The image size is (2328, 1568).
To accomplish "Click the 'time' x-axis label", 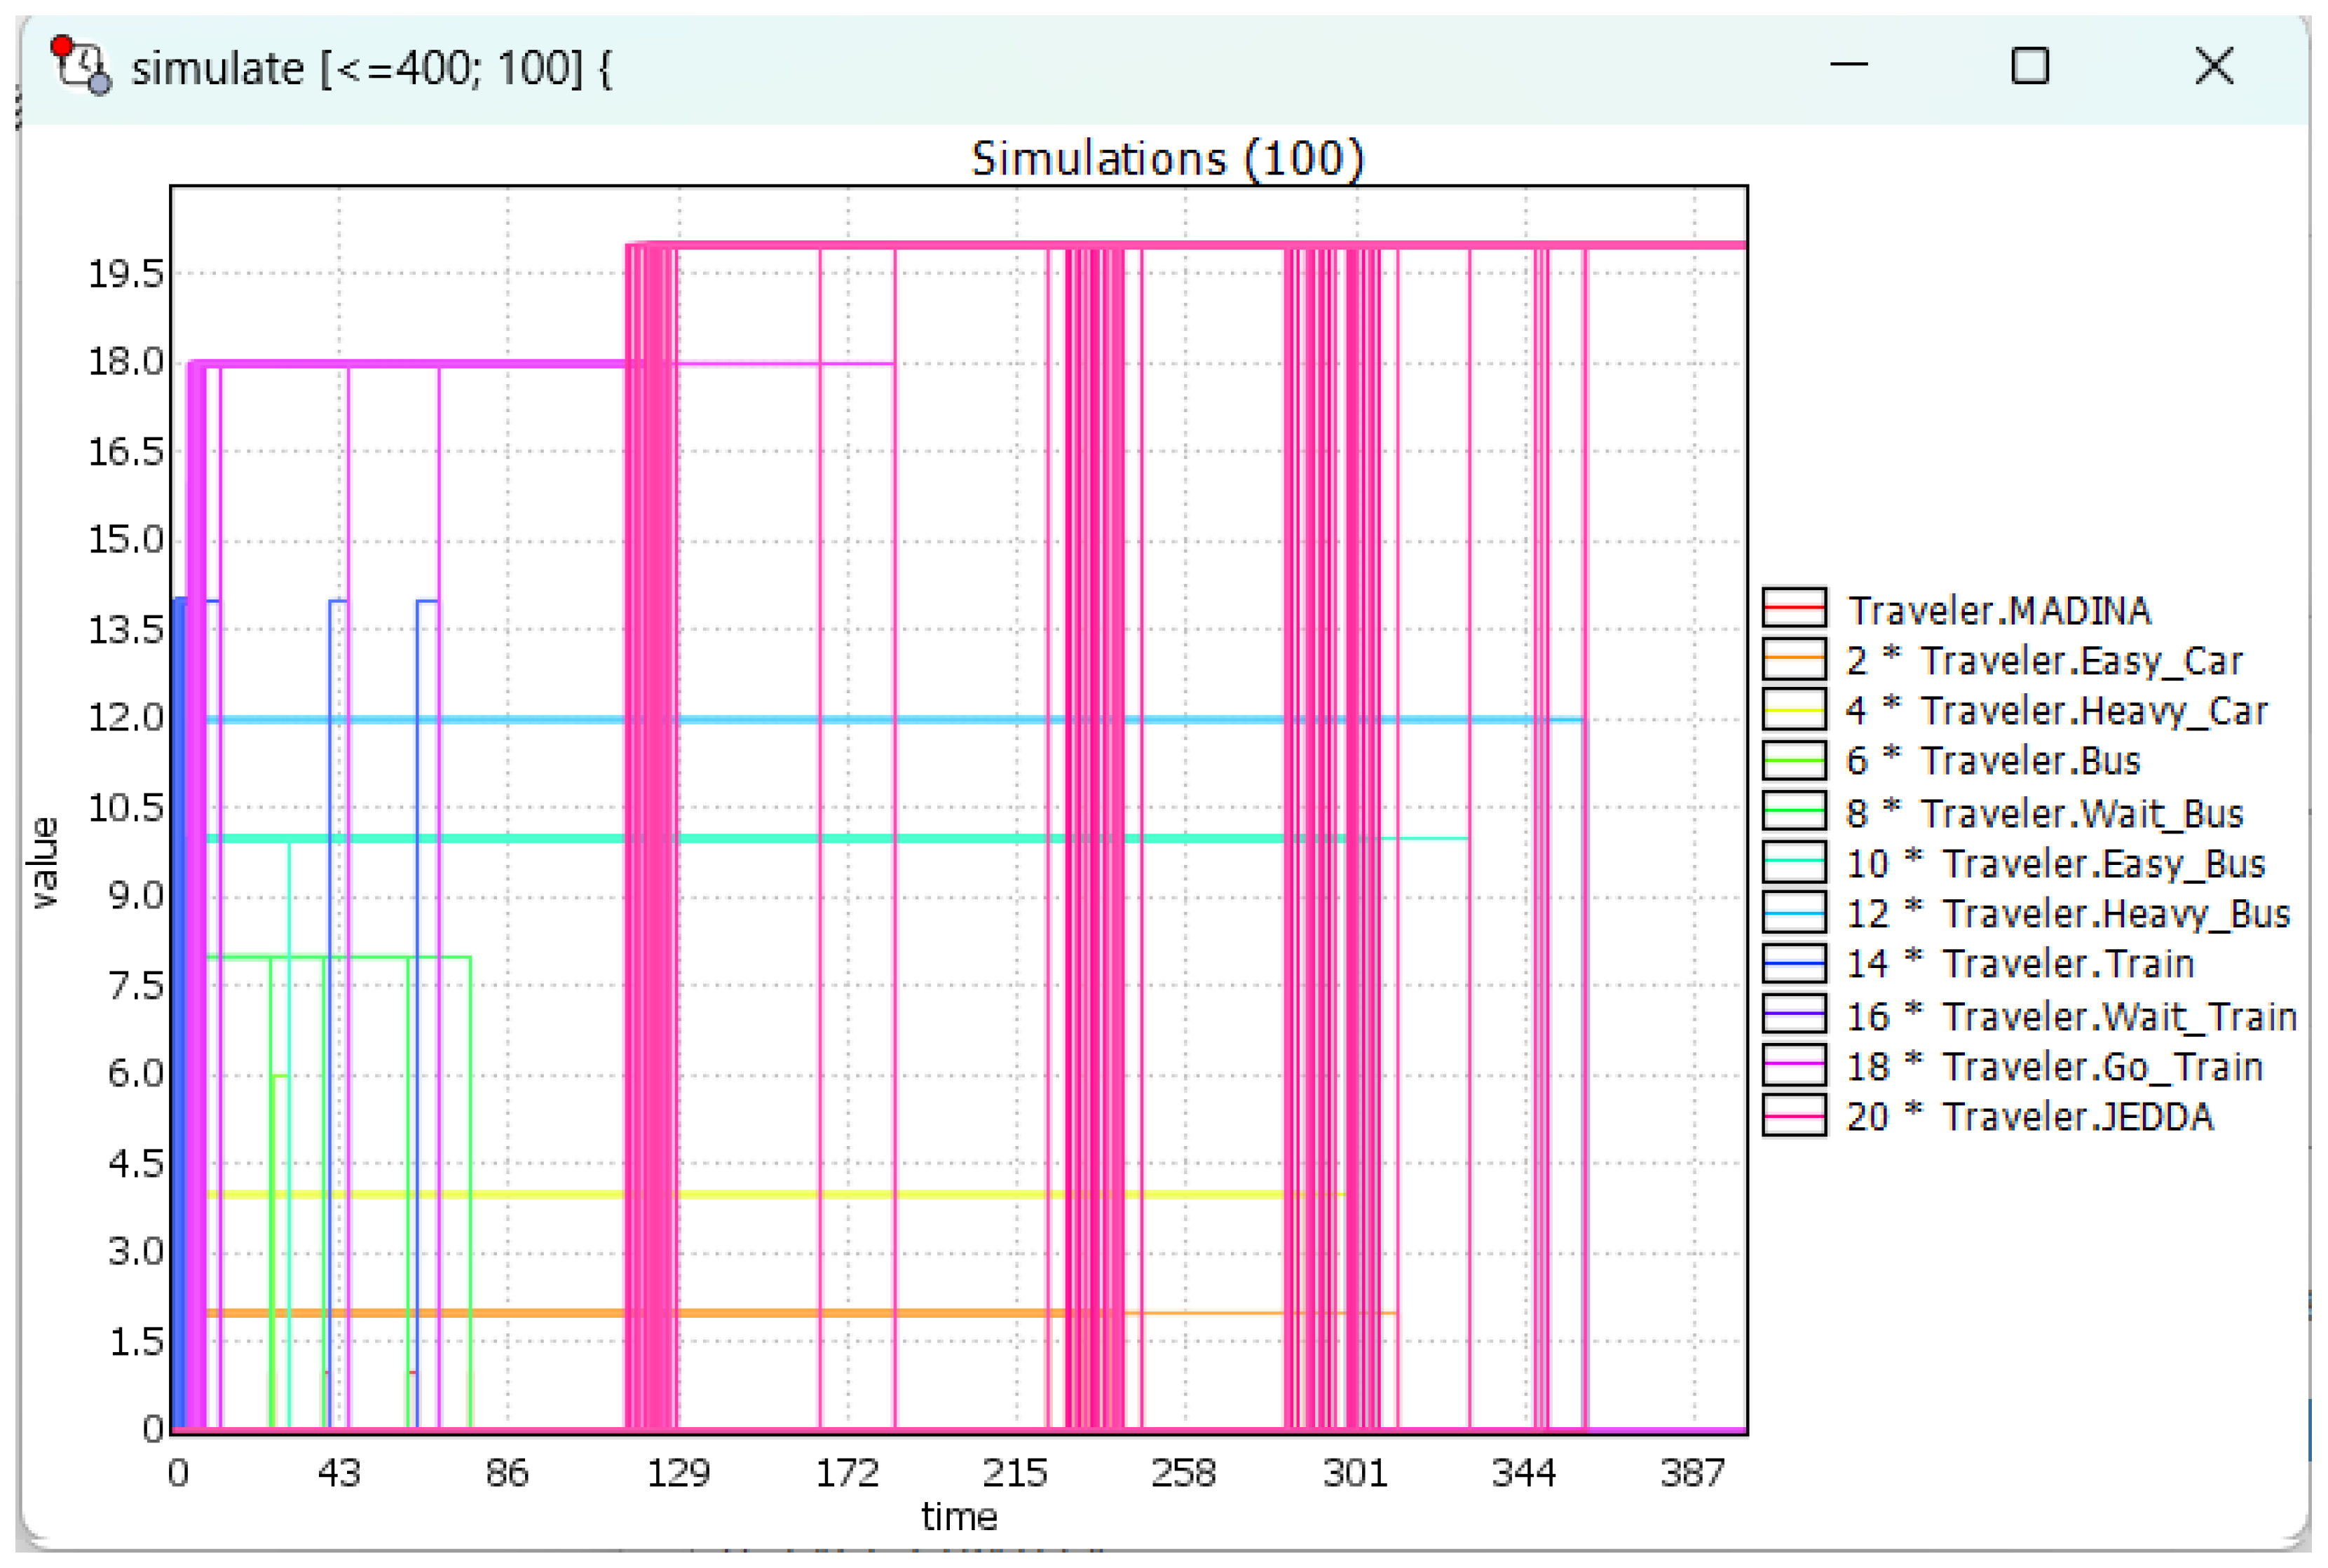I will [958, 1517].
